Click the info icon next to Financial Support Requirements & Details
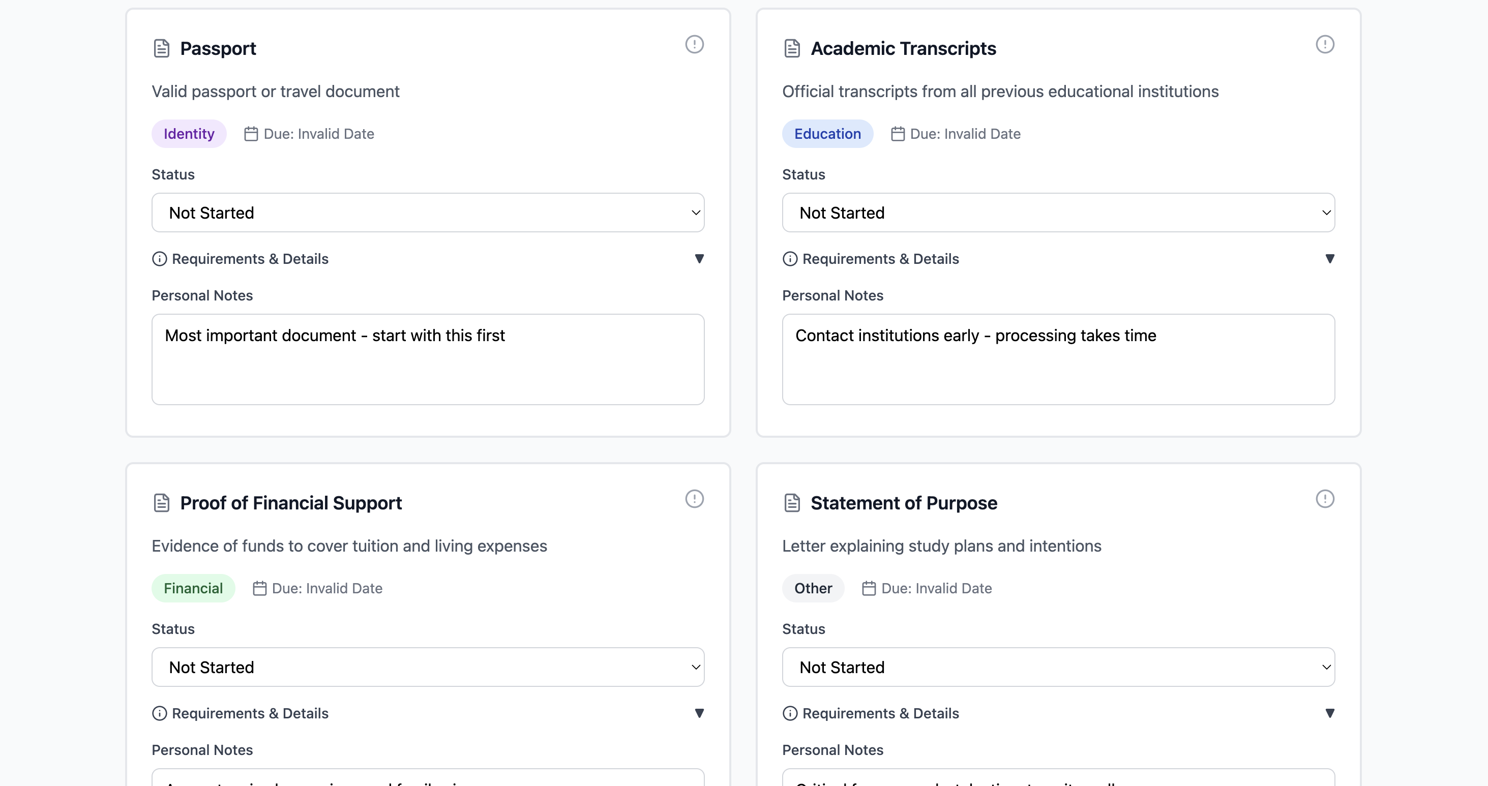The height and width of the screenshot is (786, 1488). tap(160, 713)
